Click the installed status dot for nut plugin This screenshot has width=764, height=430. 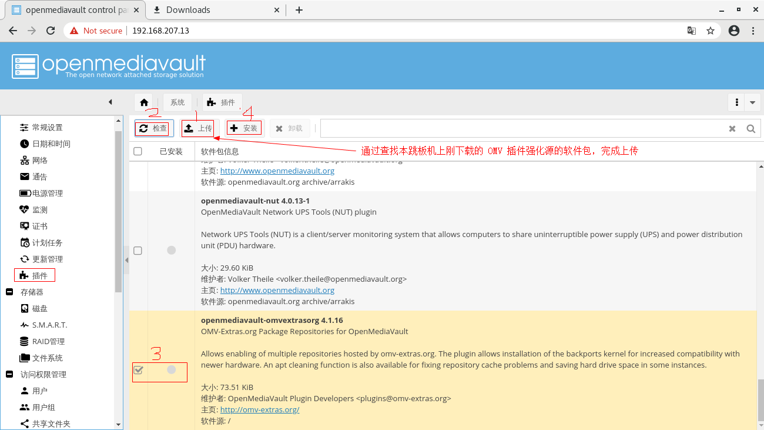[x=171, y=250]
